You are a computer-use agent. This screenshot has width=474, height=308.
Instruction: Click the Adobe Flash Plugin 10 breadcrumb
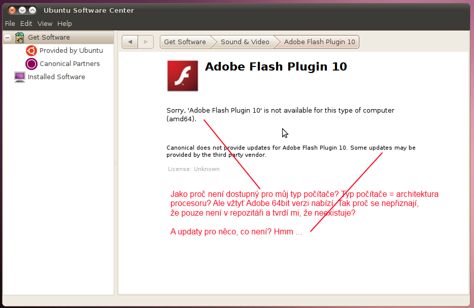coord(319,42)
